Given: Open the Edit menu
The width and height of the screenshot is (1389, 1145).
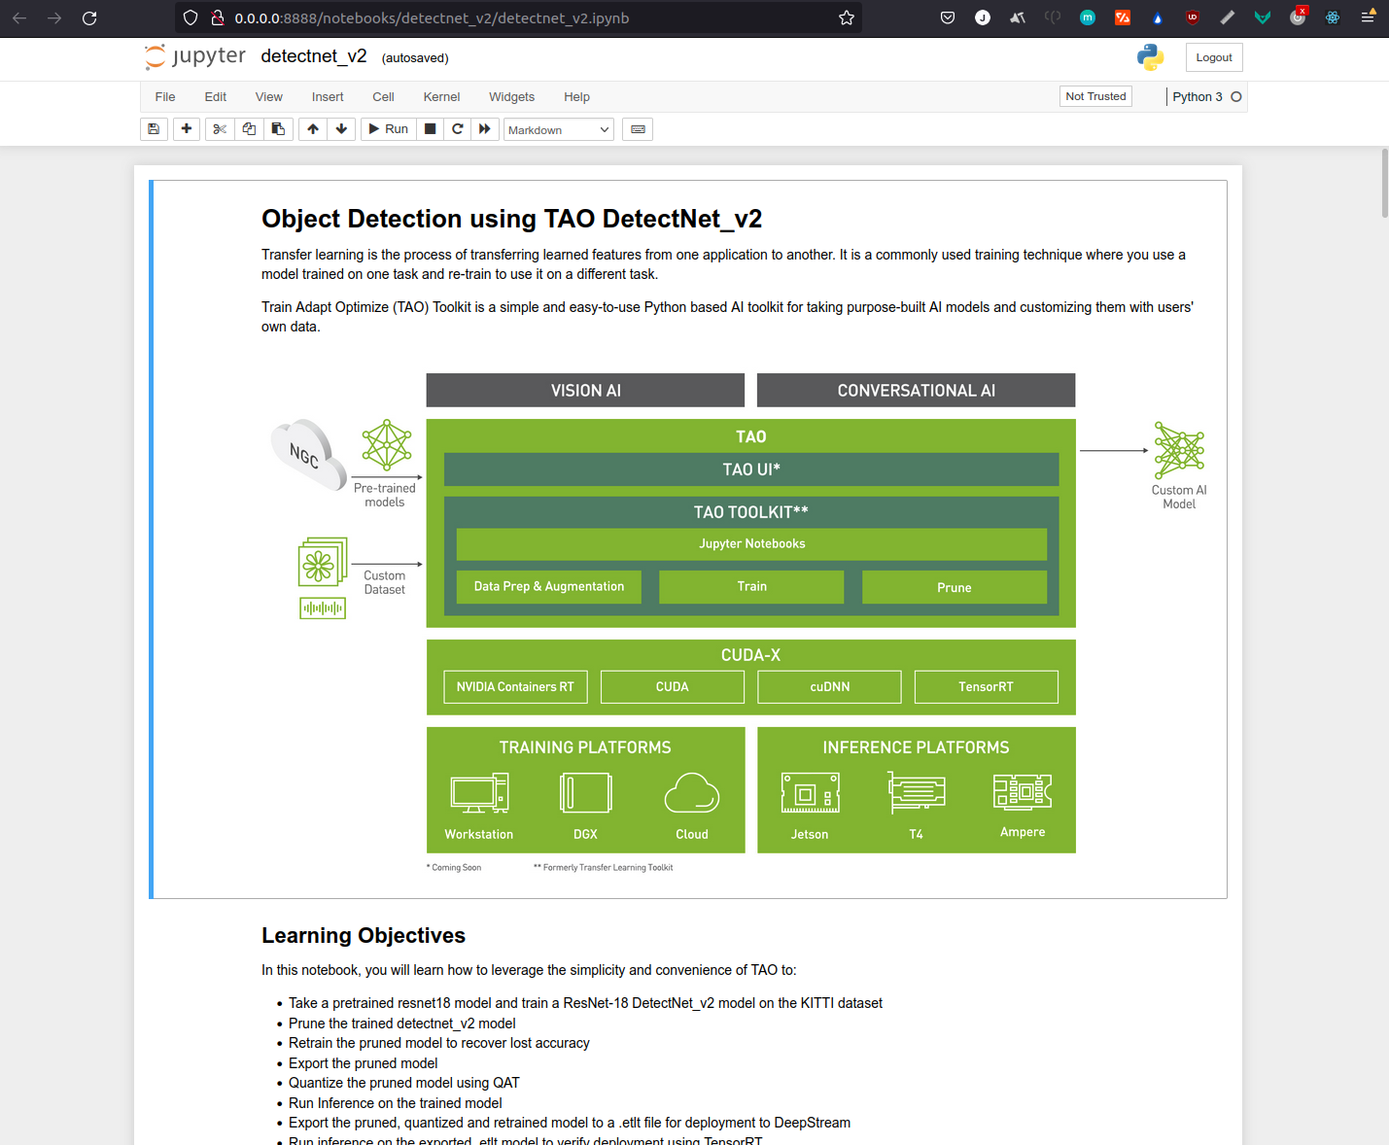Looking at the screenshot, I should 216,97.
